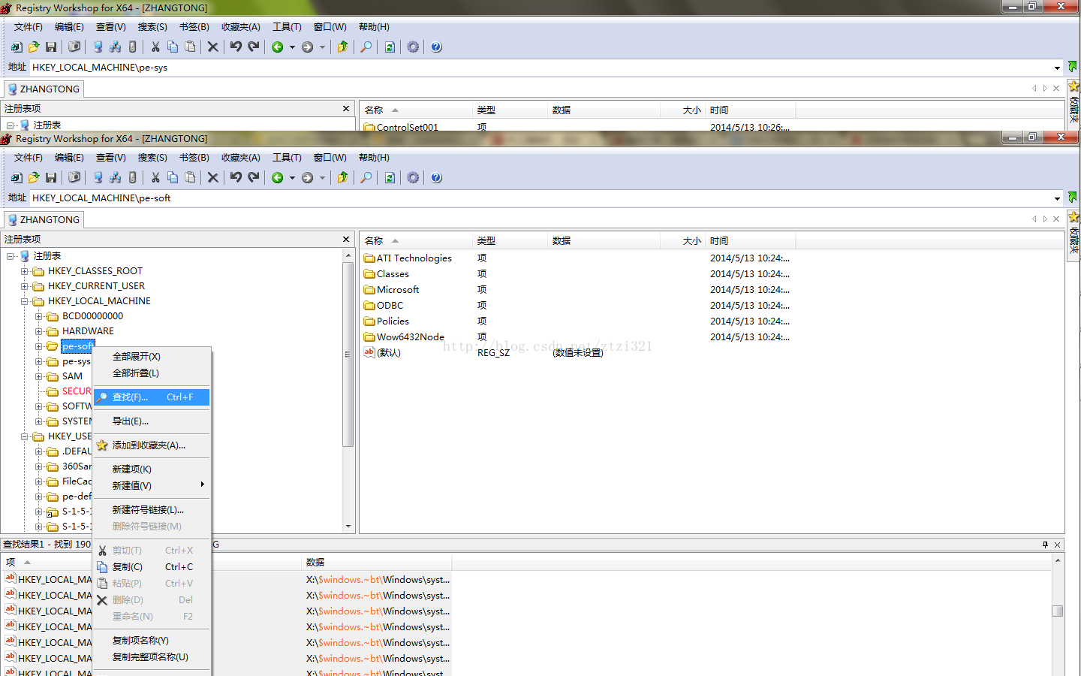Click the address field containing HKEY_LOCAL_MACHINE\pe-soft
The image size is (1081, 676).
[x=540, y=198]
